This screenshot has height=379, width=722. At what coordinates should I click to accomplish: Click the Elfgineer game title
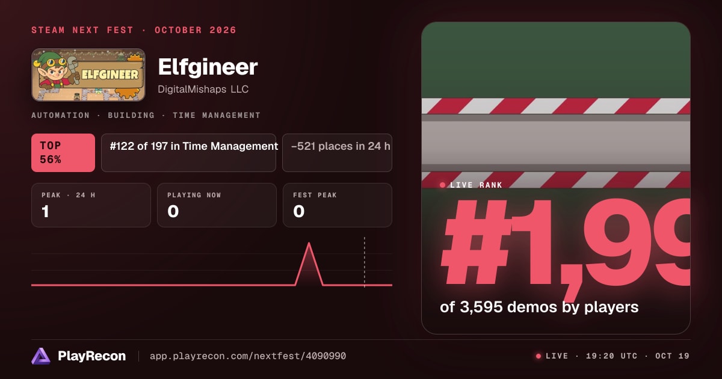pyautogui.click(x=208, y=67)
